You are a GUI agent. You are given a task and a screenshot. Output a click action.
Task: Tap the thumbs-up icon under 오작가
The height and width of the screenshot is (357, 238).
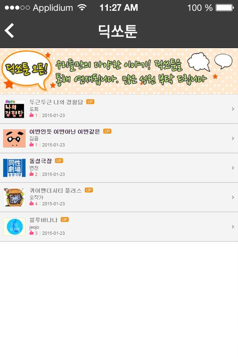point(32,203)
